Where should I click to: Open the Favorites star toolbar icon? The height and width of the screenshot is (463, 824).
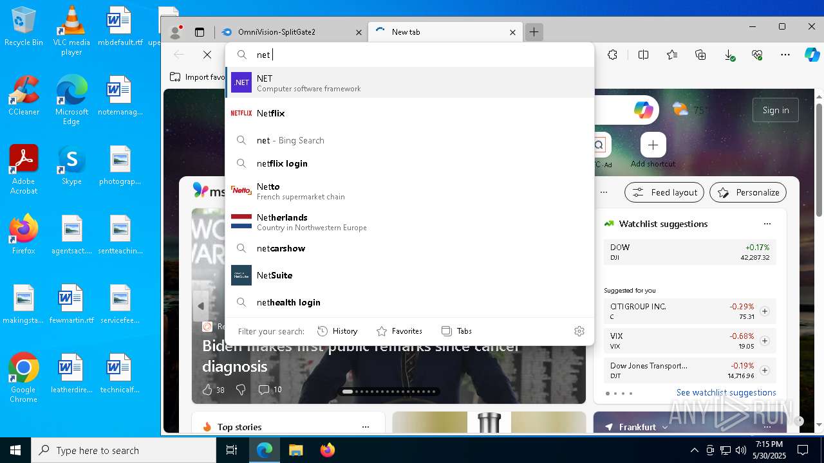(x=672, y=55)
